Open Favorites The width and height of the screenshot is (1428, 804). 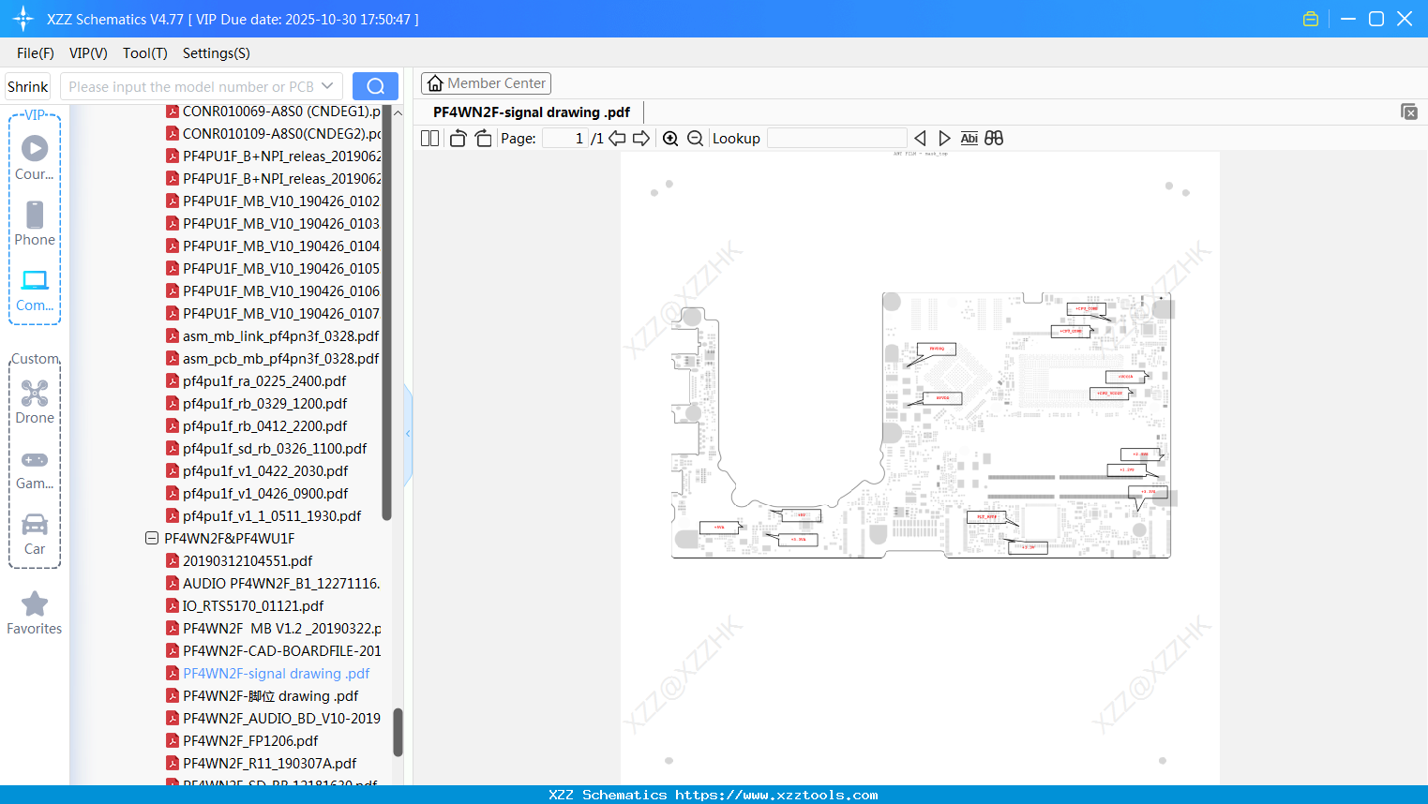[35, 614]
